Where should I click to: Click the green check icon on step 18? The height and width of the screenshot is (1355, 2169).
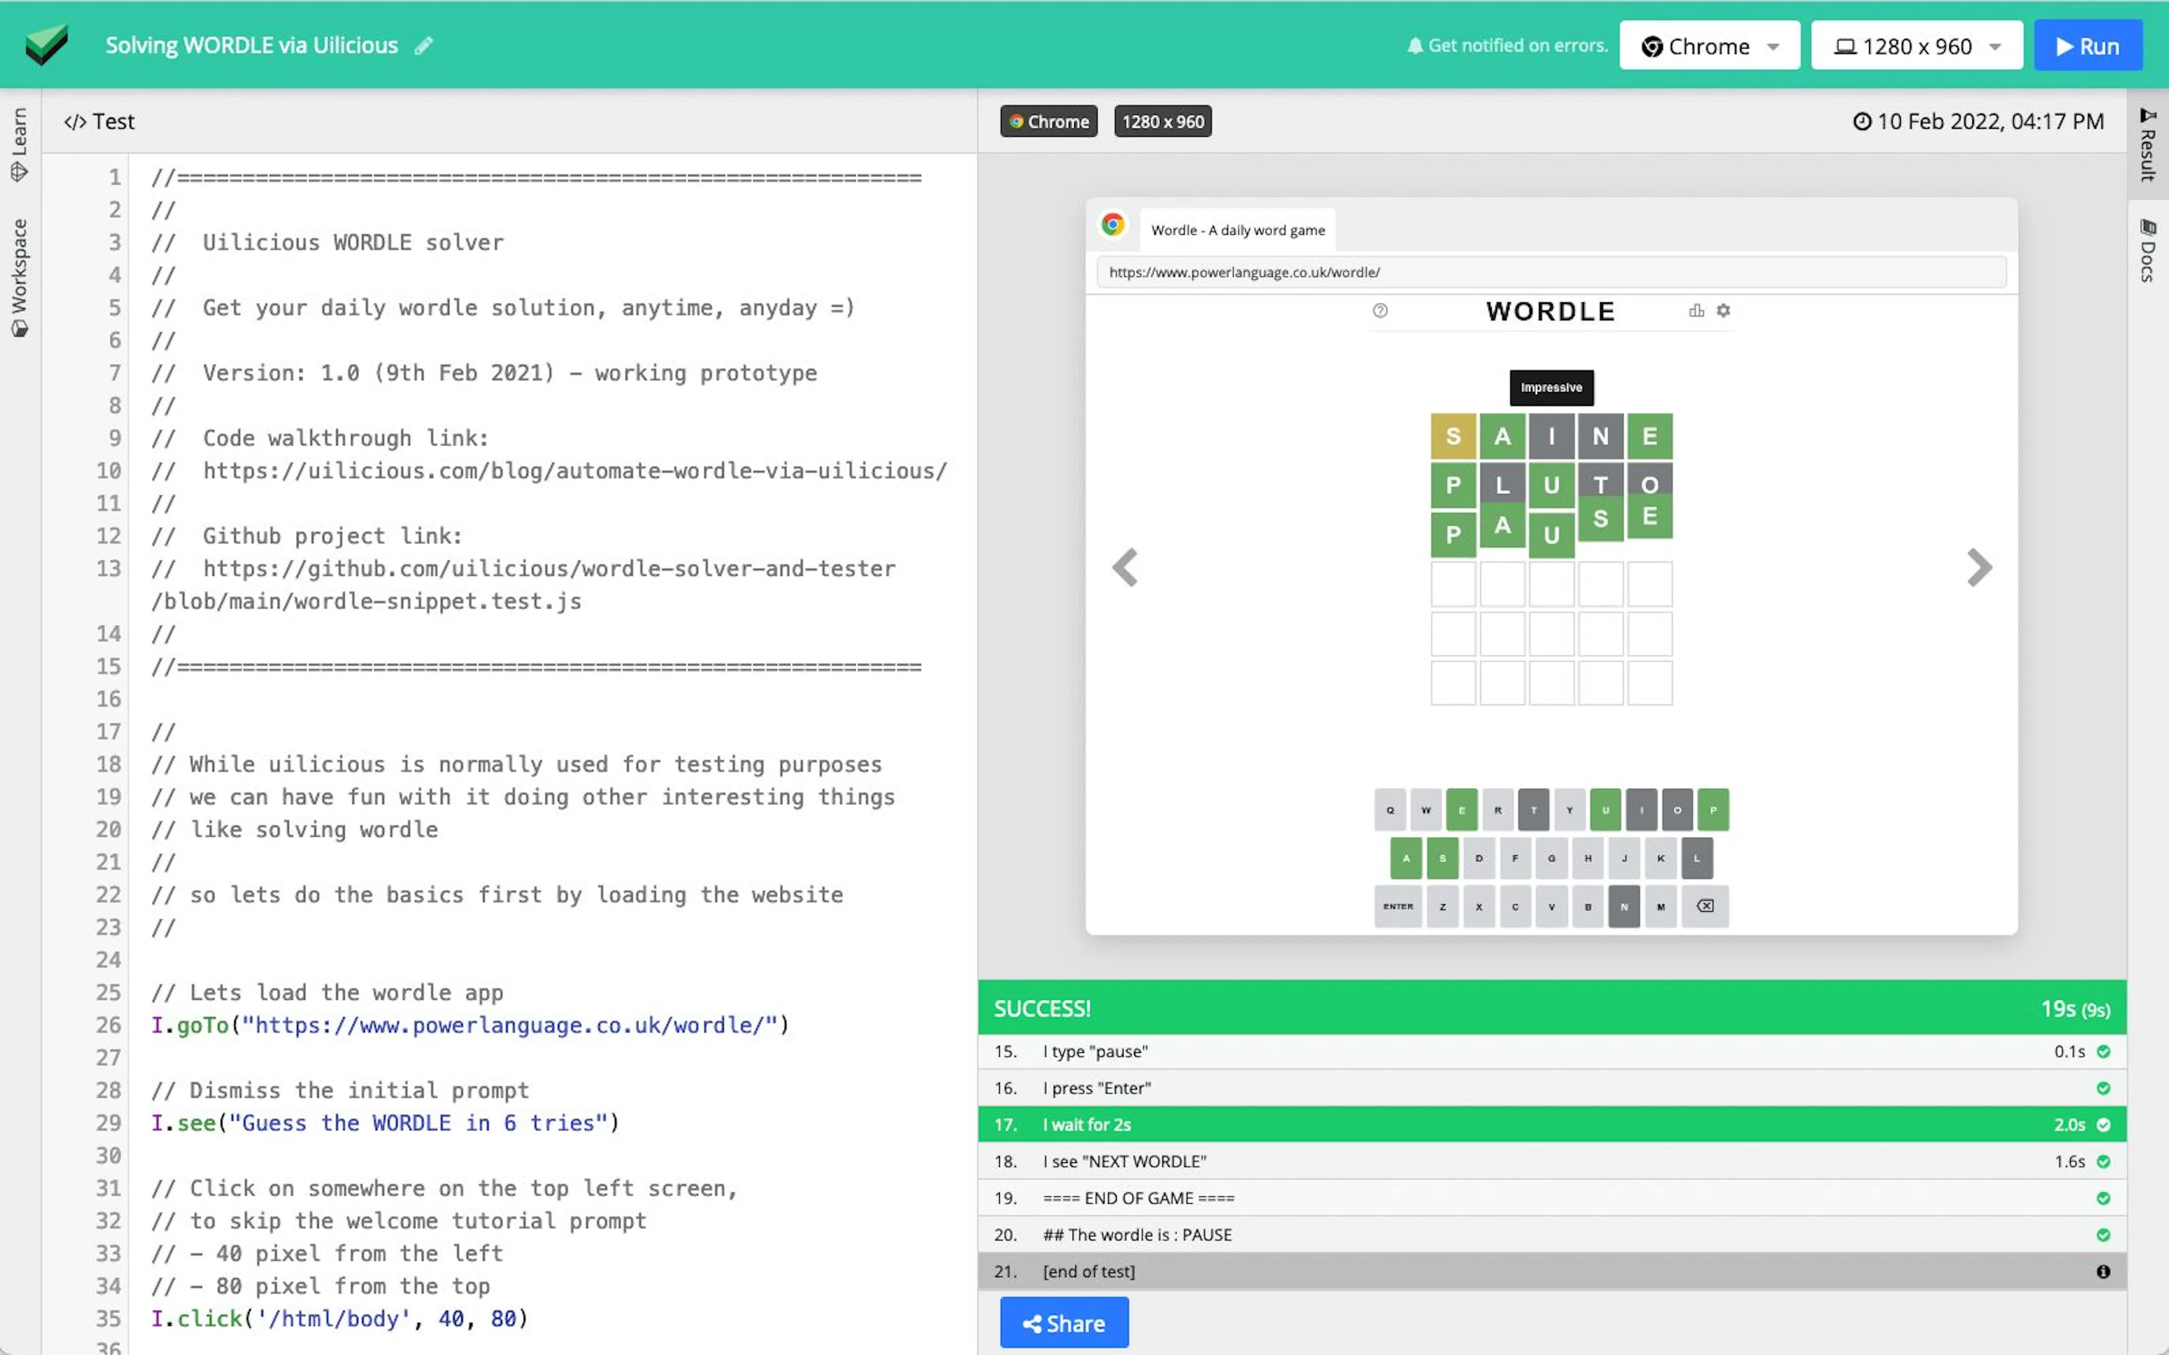2103,1162
